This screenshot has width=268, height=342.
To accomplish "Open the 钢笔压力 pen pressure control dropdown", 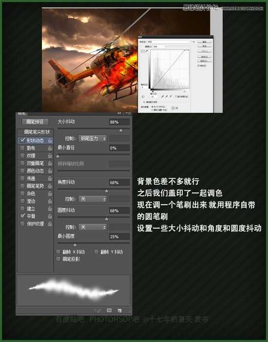I will pos(92,138).
